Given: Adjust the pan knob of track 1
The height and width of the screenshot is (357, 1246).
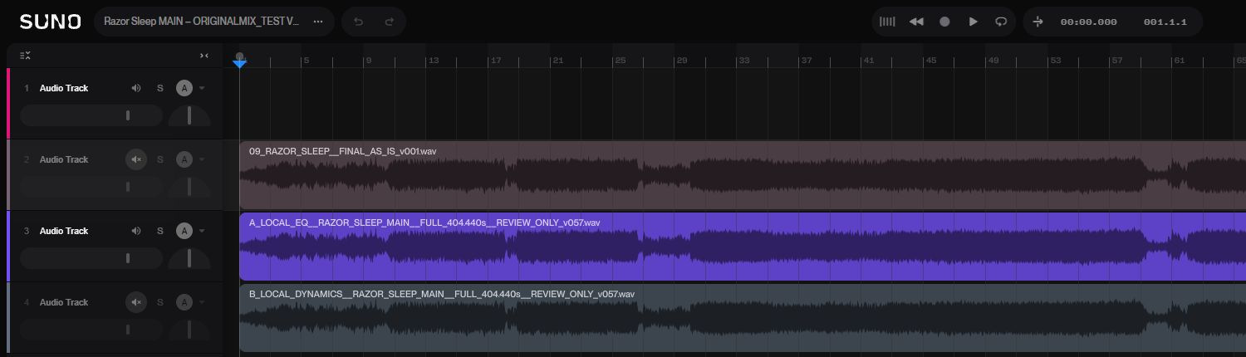Looking at the screenshot, I should pyautogui.click(x=189, y=115).
